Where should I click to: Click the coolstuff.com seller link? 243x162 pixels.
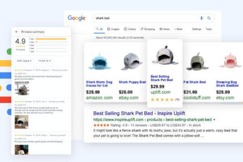coord(197,98)
